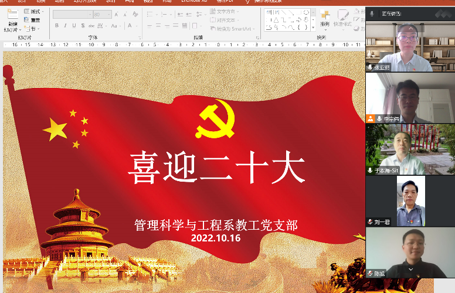This screenshot has width=455, height=293.
Task: Expand the Section (节) dropdown
Action: pyautogui.click(x=32, y=28)
